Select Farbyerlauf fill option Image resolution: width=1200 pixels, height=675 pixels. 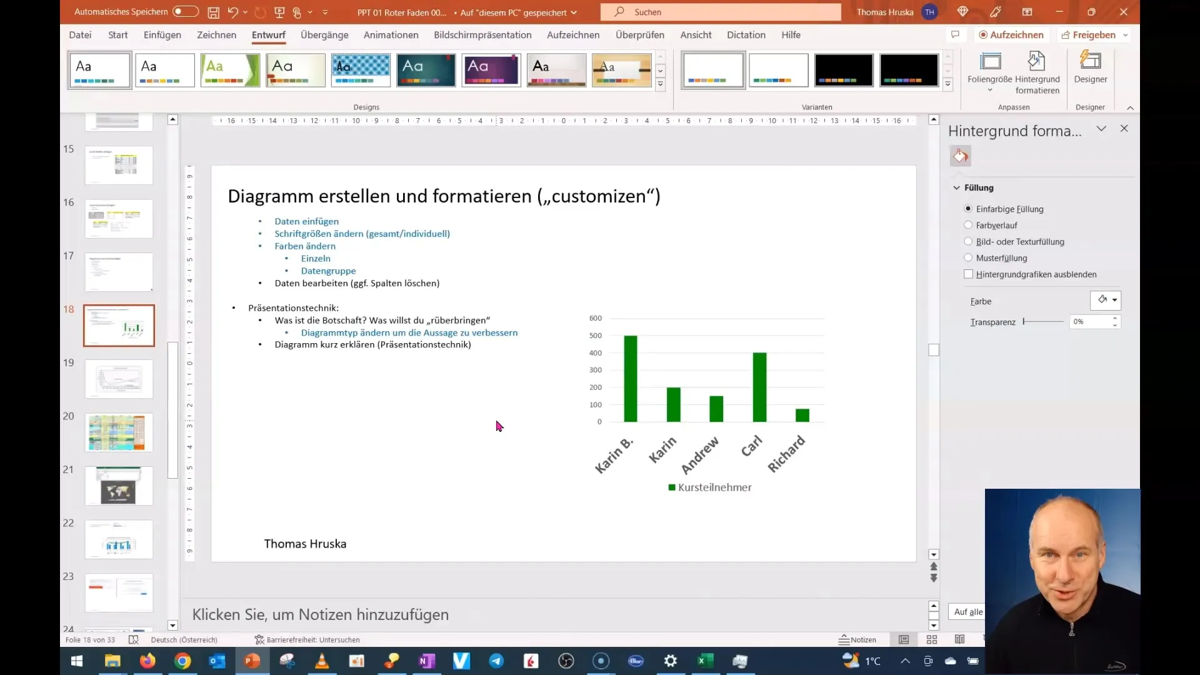click(x=969, y=225)
